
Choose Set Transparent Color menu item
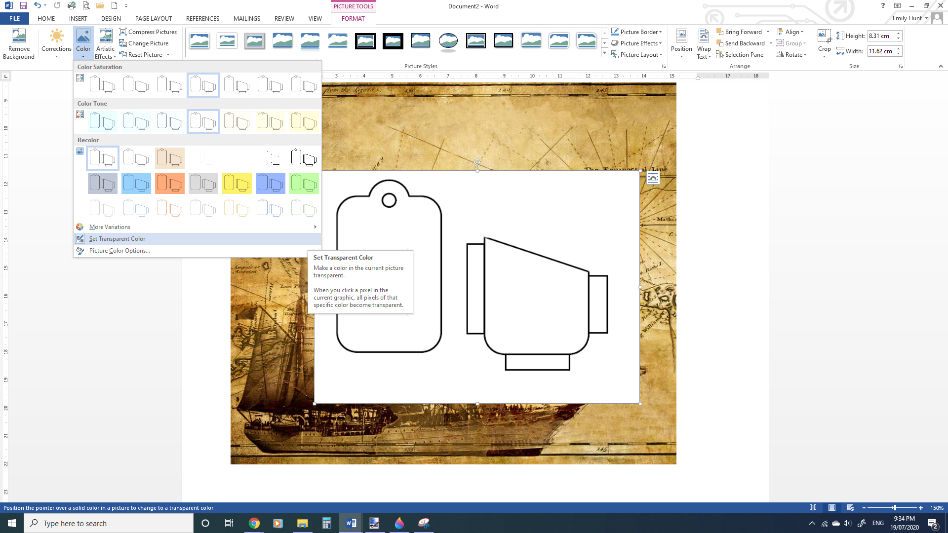click(117, 239)
